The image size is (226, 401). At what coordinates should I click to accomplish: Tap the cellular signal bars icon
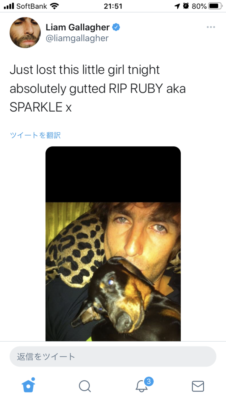(x=9, y=6)
